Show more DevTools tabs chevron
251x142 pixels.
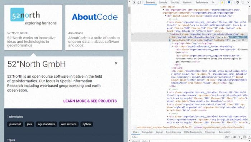click(213, 3)
